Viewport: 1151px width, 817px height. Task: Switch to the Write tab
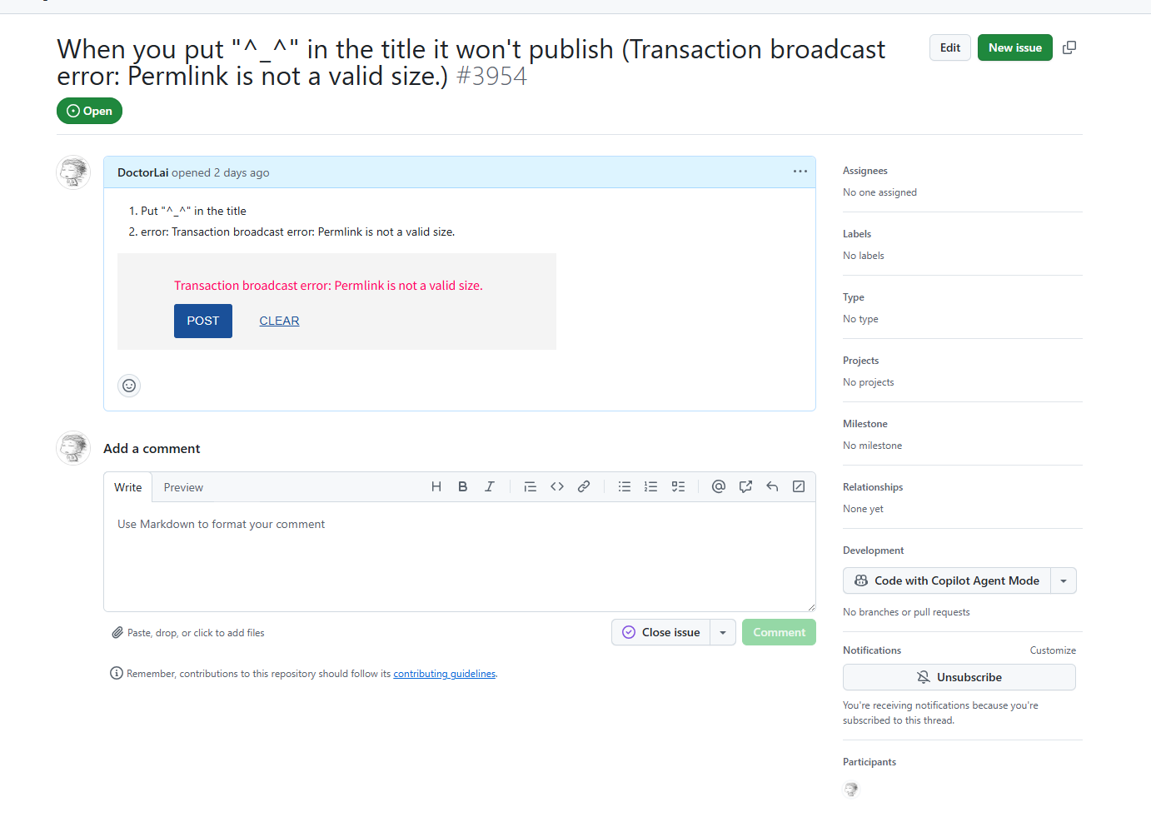coord(128,487)
